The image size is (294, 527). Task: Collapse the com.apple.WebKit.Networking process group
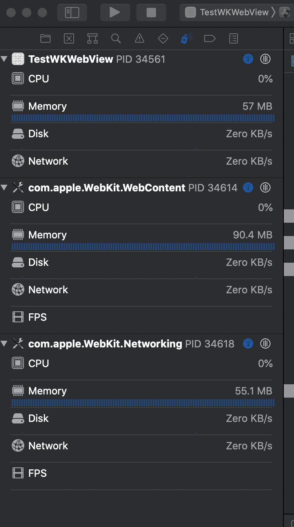[x=4, y=344]
